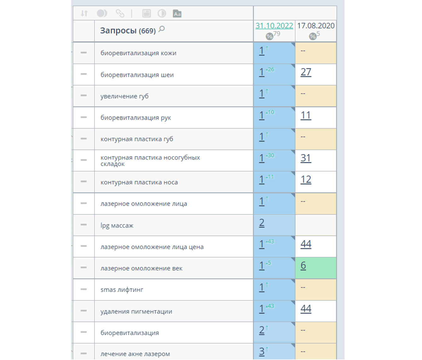Click the dash beside увеличение губ
Viewport: 422px width, 360px height.
83,95
